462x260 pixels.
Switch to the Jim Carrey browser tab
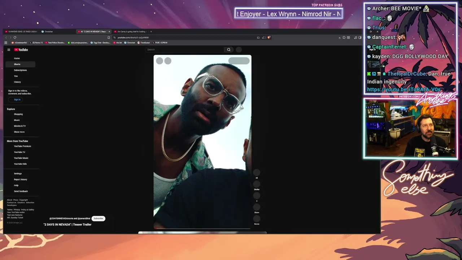pos(131,31)
